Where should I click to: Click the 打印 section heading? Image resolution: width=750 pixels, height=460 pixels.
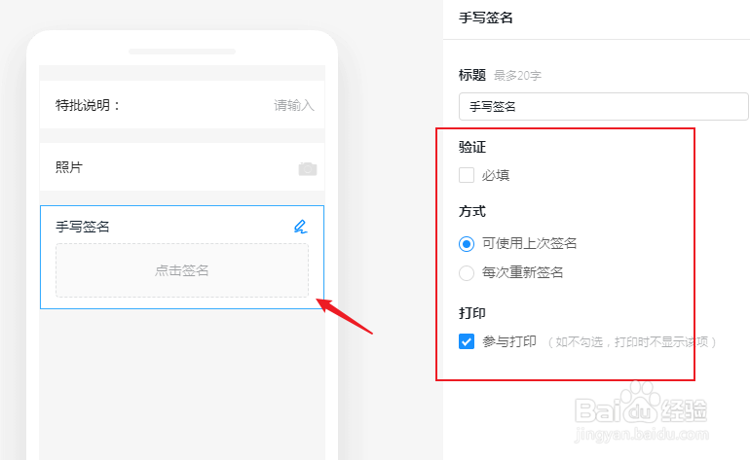click(x=472, y=313)
